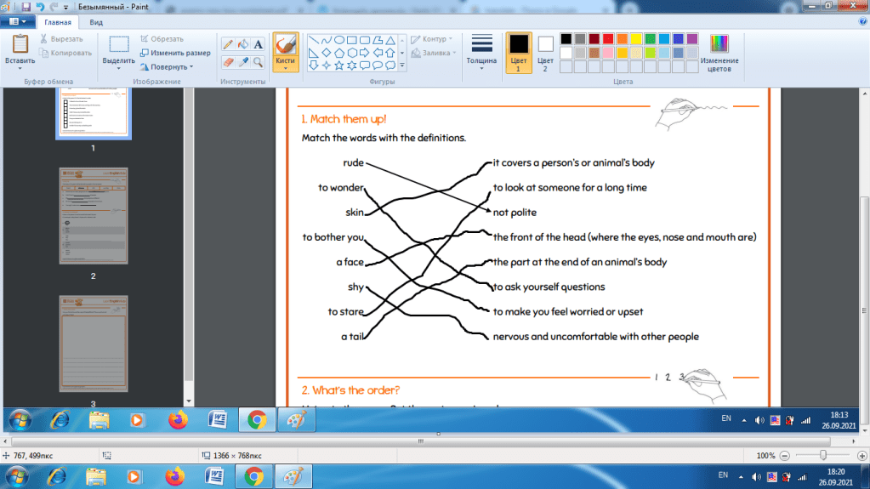
Task: Click the Изменить размер button
Action: pos(174,53)
